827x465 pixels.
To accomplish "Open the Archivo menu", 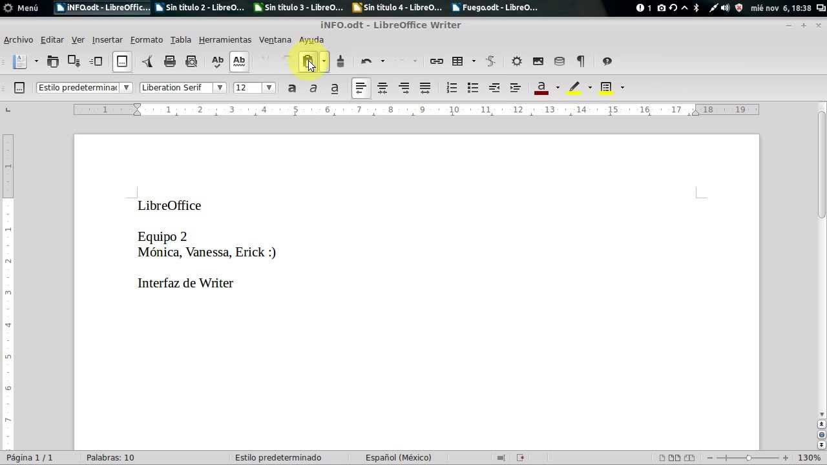I will pos(18,40).
